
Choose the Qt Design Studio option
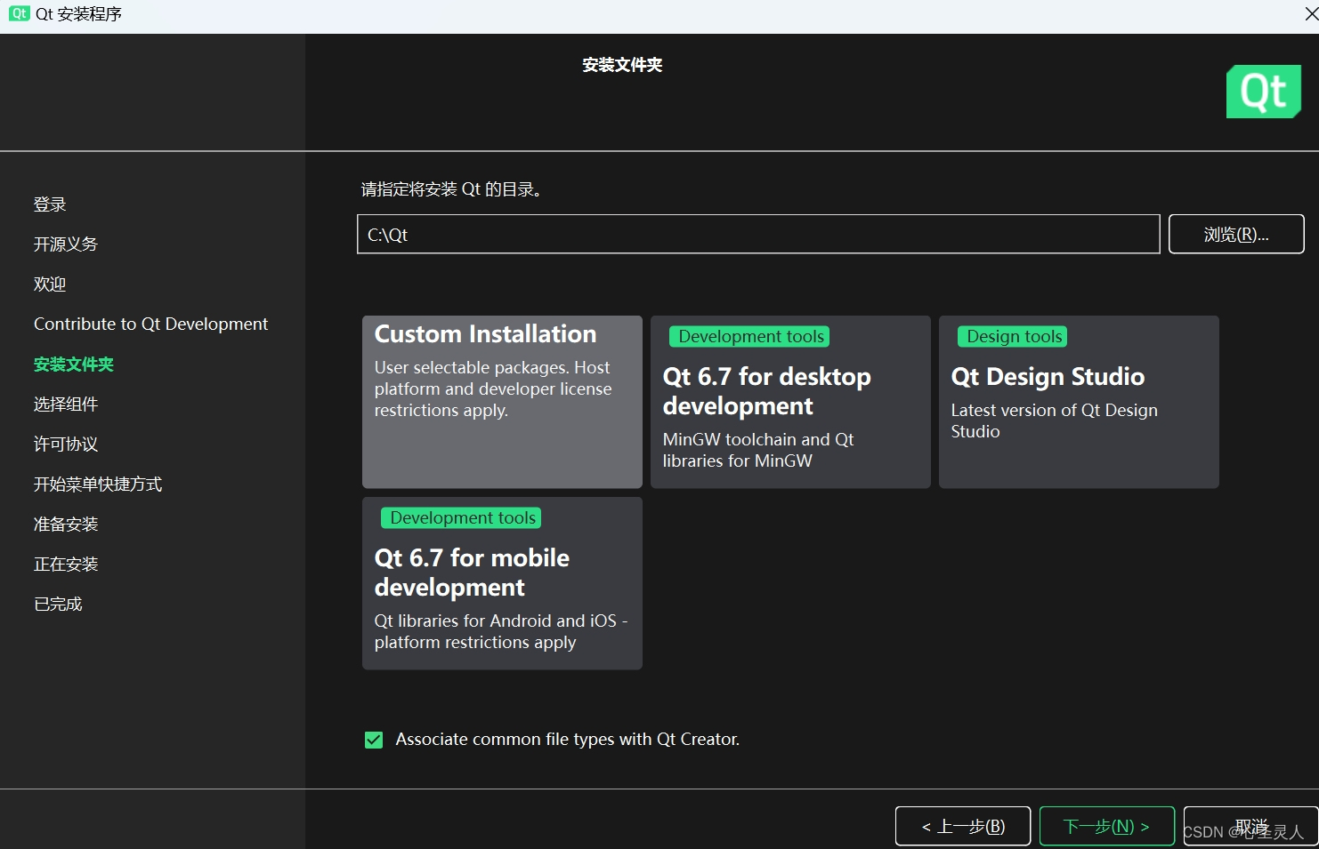(x=1078, y=402)
